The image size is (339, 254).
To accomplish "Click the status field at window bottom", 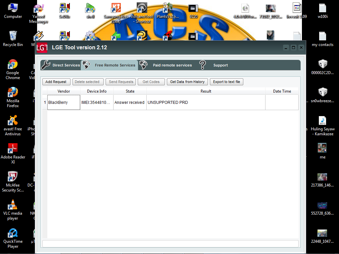I will tap(170, 244).
